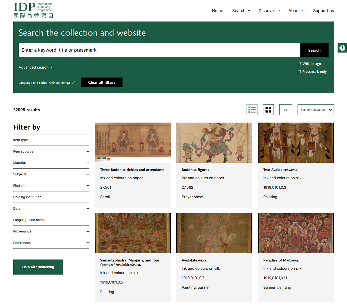Expand the Item subtype filter
Image resolution: width=347 pixels, height=306 pixels.
tap(51, 152)
